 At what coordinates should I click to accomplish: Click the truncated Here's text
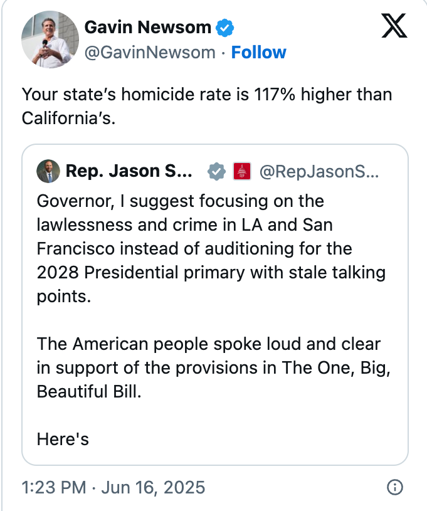click(62, 440)
